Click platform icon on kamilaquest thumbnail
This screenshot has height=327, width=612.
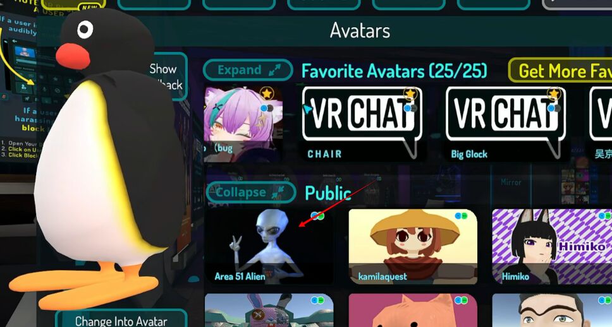click(461, 215)
